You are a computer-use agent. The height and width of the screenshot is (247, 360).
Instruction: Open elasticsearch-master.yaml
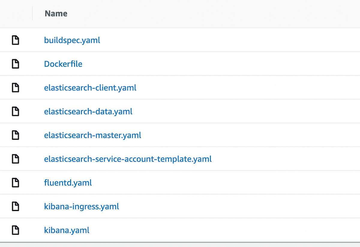coord(92,135)
